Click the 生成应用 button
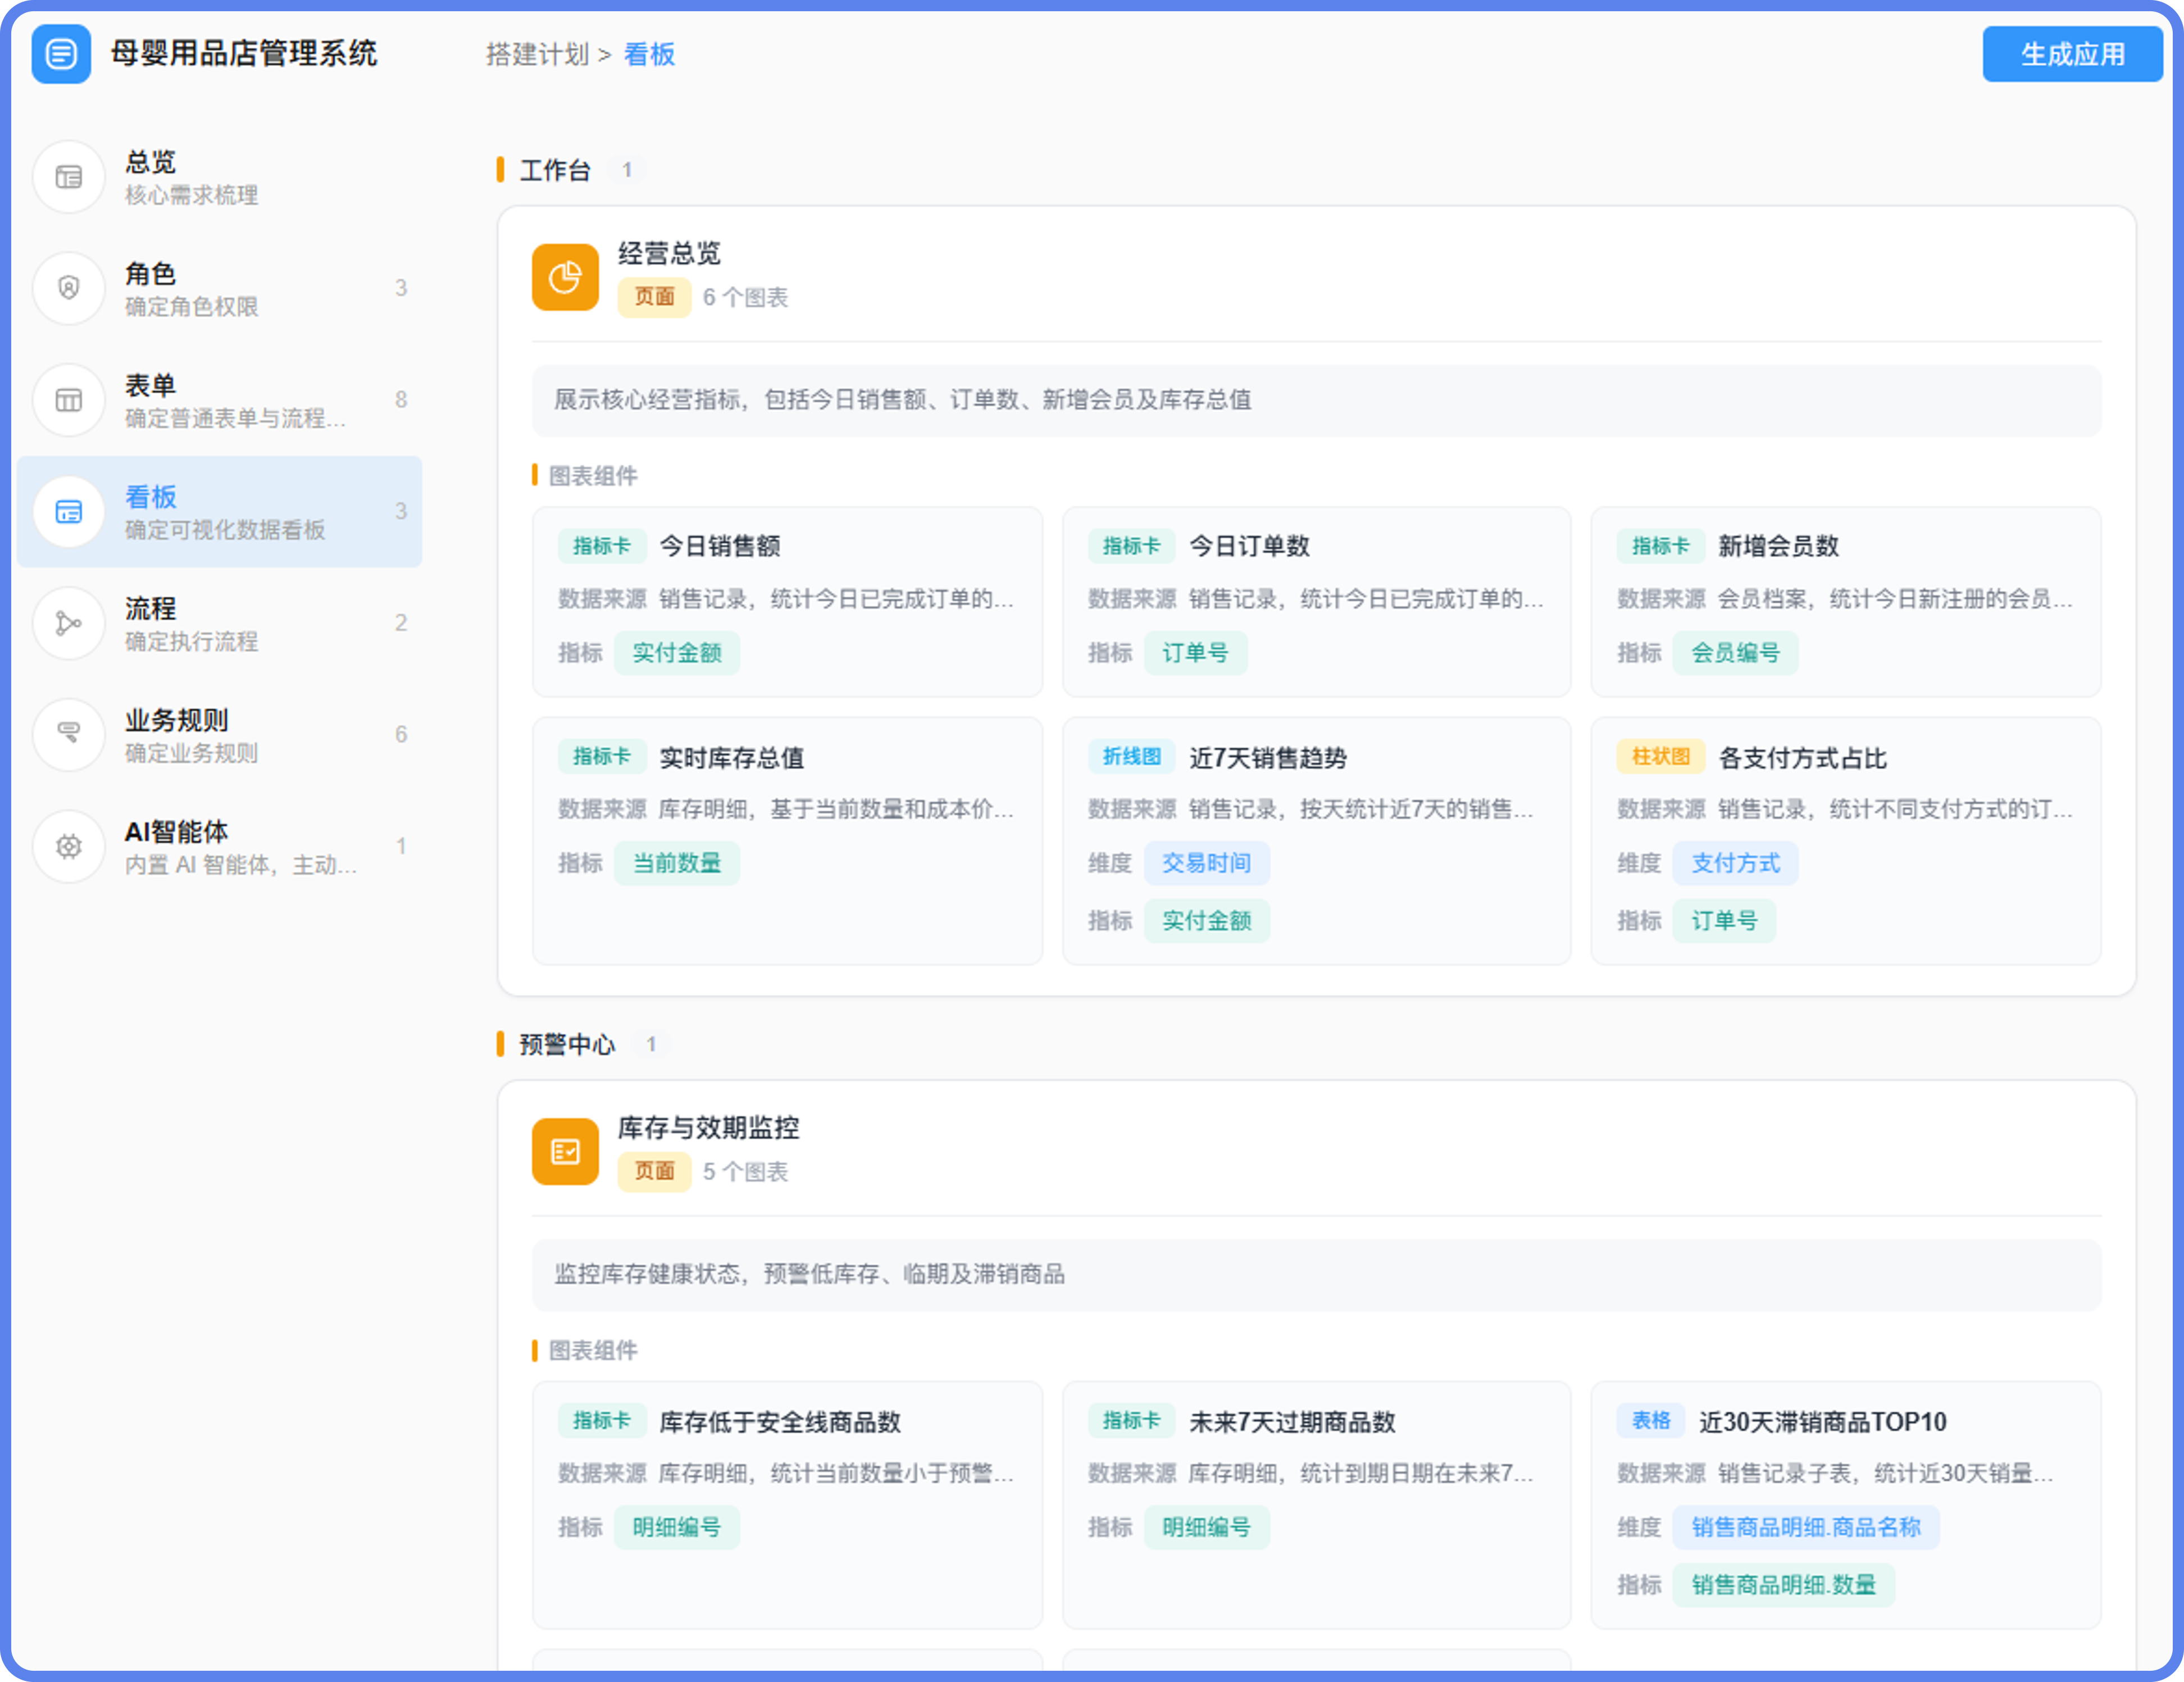This screenshot has width=2184, height=1682. (x=2072, y=54)
